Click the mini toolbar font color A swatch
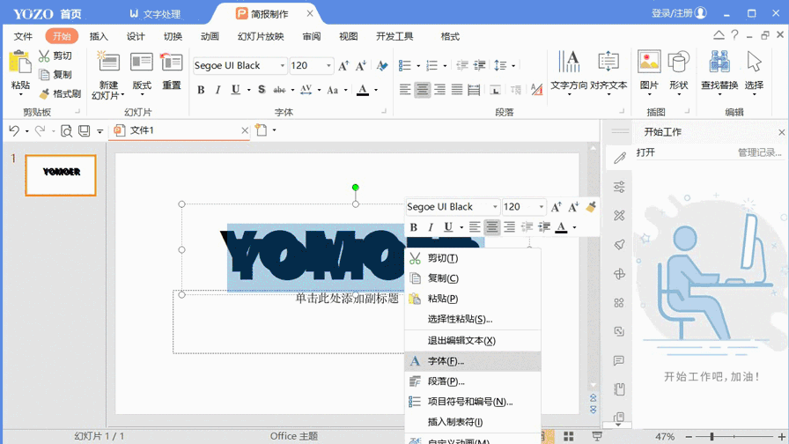This screenshot has height=444, width=789. click(x=561, y=227)
